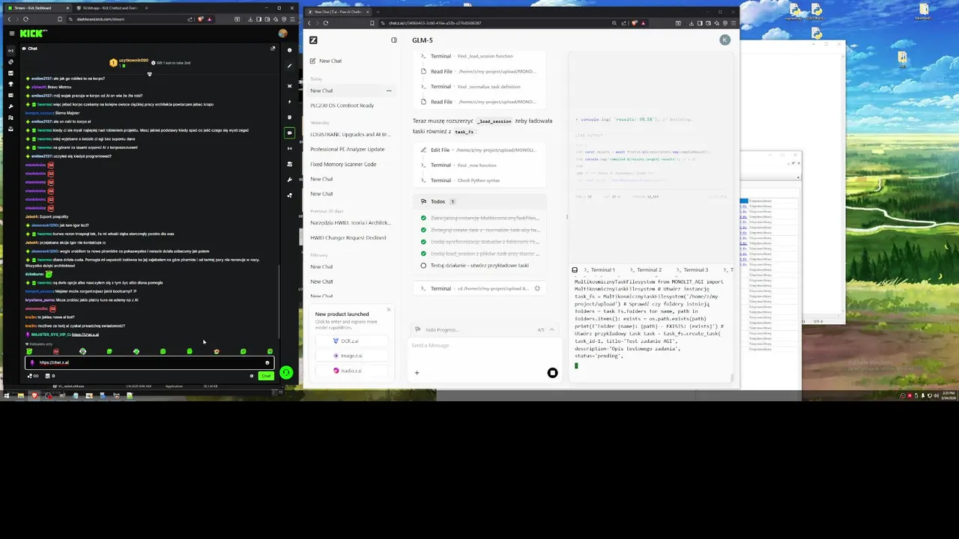Open the chat.z.ai link posted by MAJSTER_SYS_VIP_C

pyautogui.click(x=85, y=335)
